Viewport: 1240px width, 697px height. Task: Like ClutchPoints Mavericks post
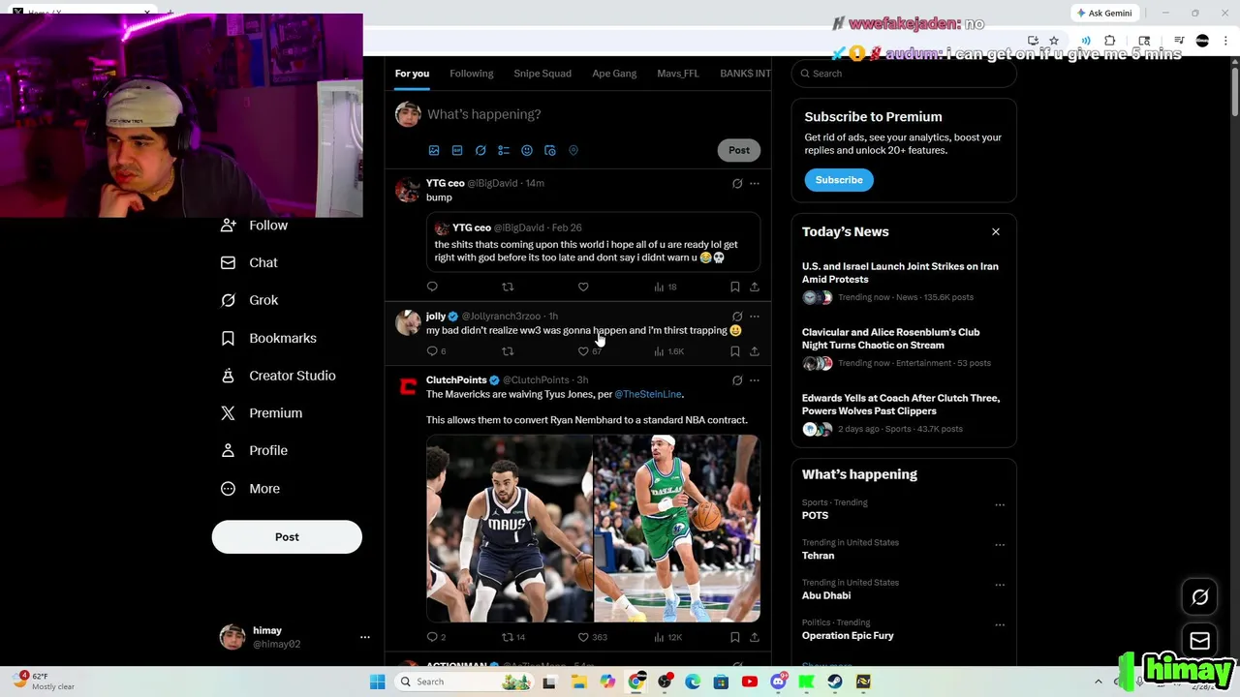click(593, 637)
